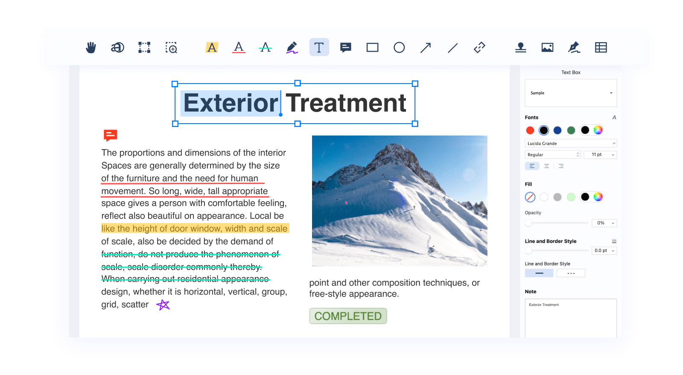Set text alignment to center
The width and height of the screenshot is (683, 375).
546,166
